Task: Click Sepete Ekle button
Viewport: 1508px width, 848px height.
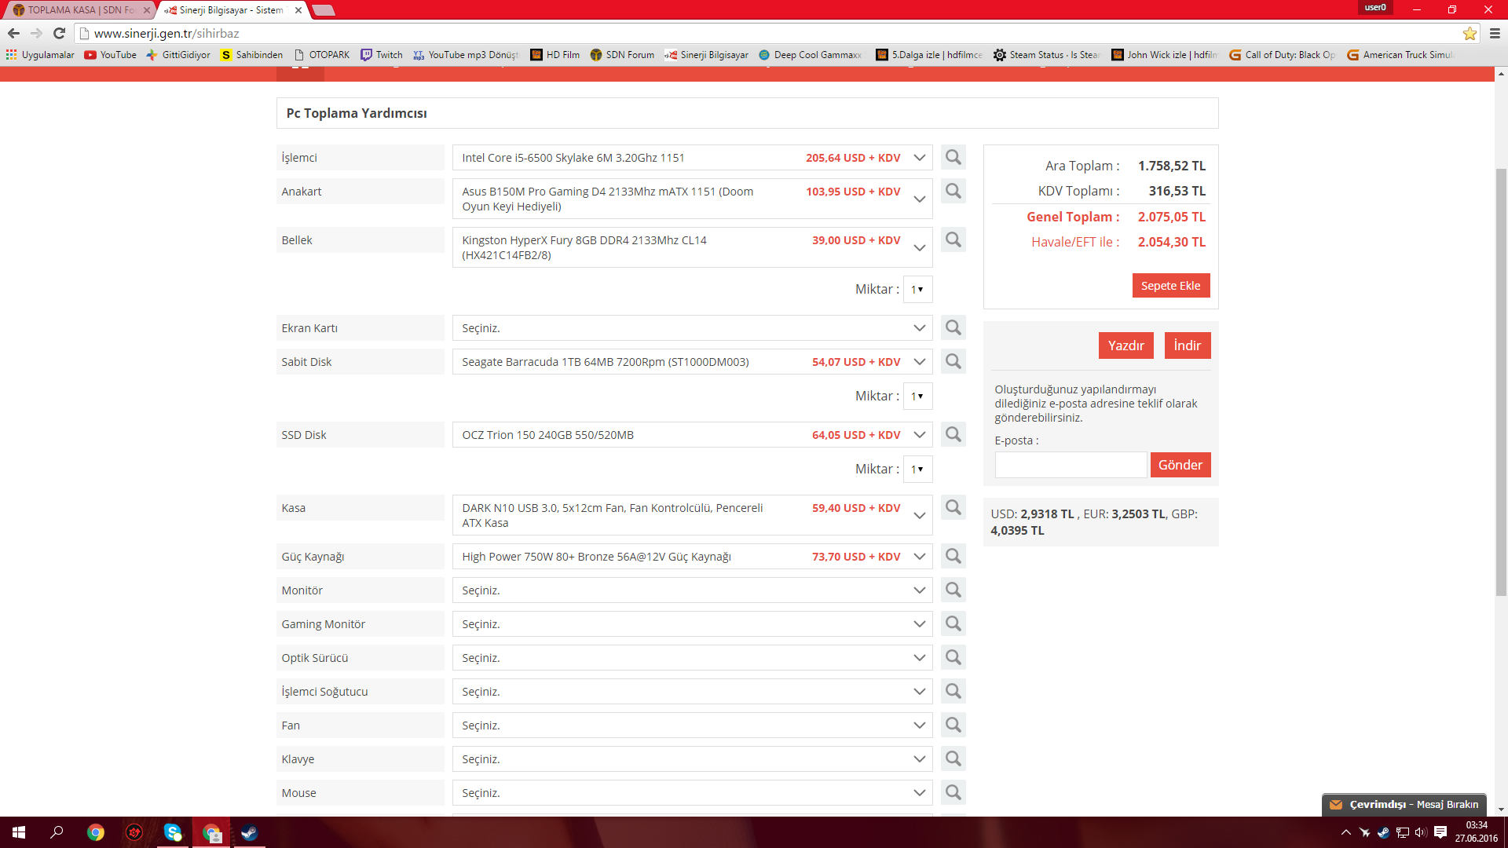Action: pyautogui.click(x=1170, y=286)
